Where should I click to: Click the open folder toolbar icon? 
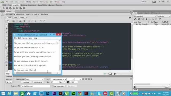[13, 21]
